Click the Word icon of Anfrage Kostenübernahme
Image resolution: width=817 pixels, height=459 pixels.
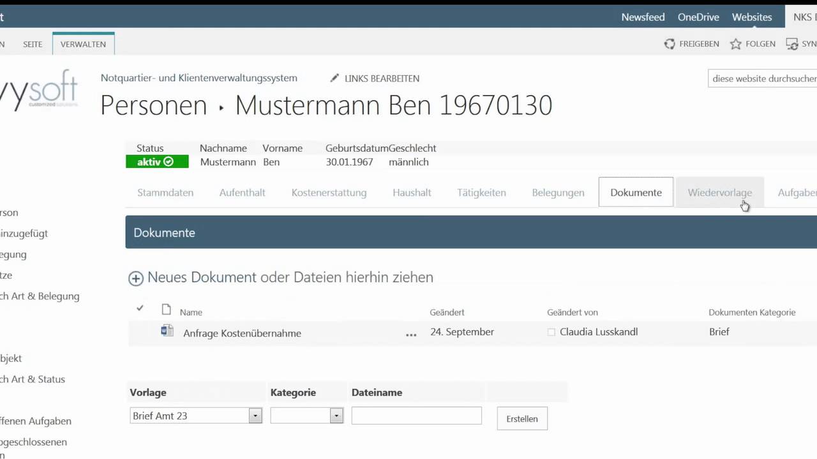(x=167, y=330)
